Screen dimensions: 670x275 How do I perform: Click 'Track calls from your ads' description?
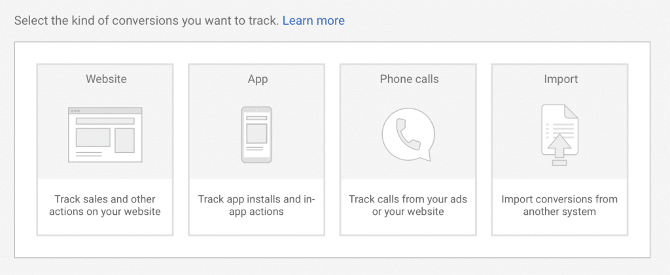point(408,205)
